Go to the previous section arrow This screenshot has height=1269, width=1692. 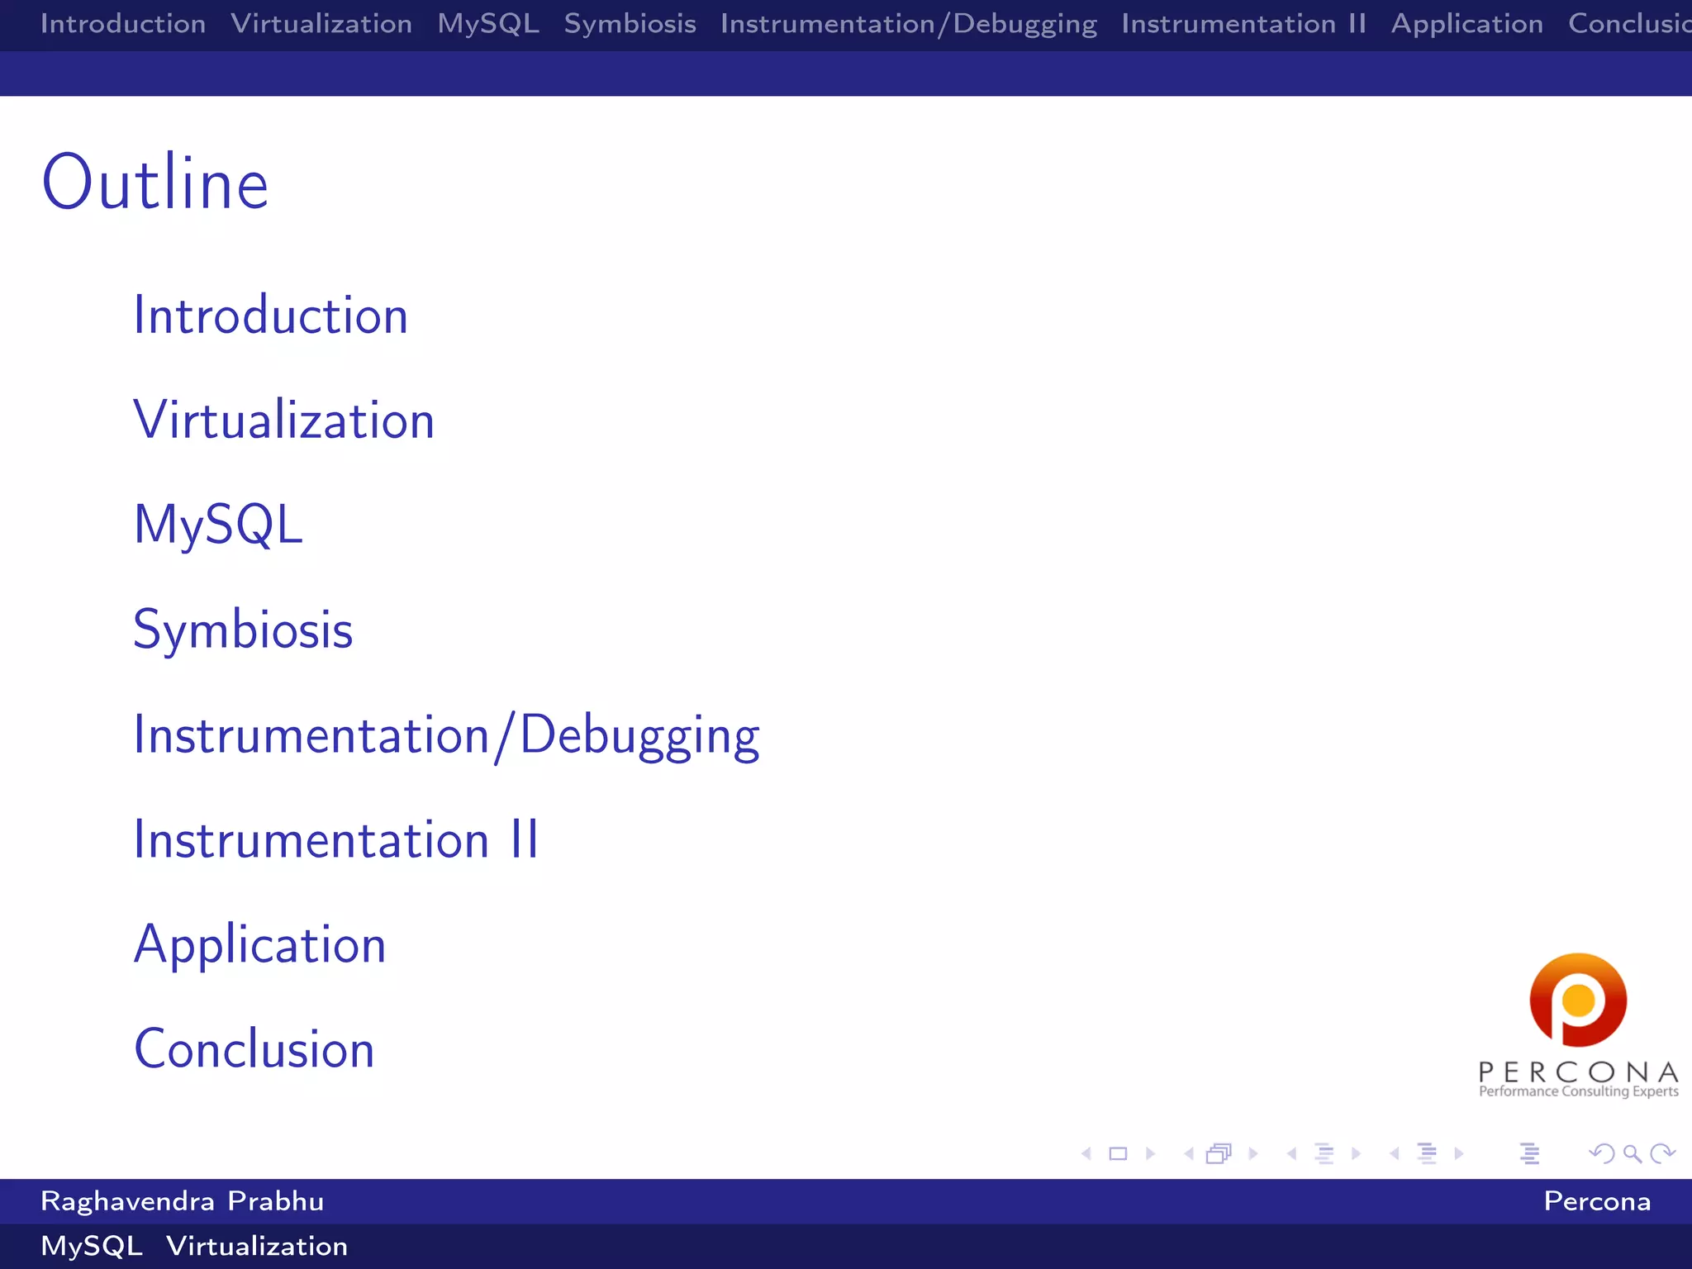[1395, 1153]
